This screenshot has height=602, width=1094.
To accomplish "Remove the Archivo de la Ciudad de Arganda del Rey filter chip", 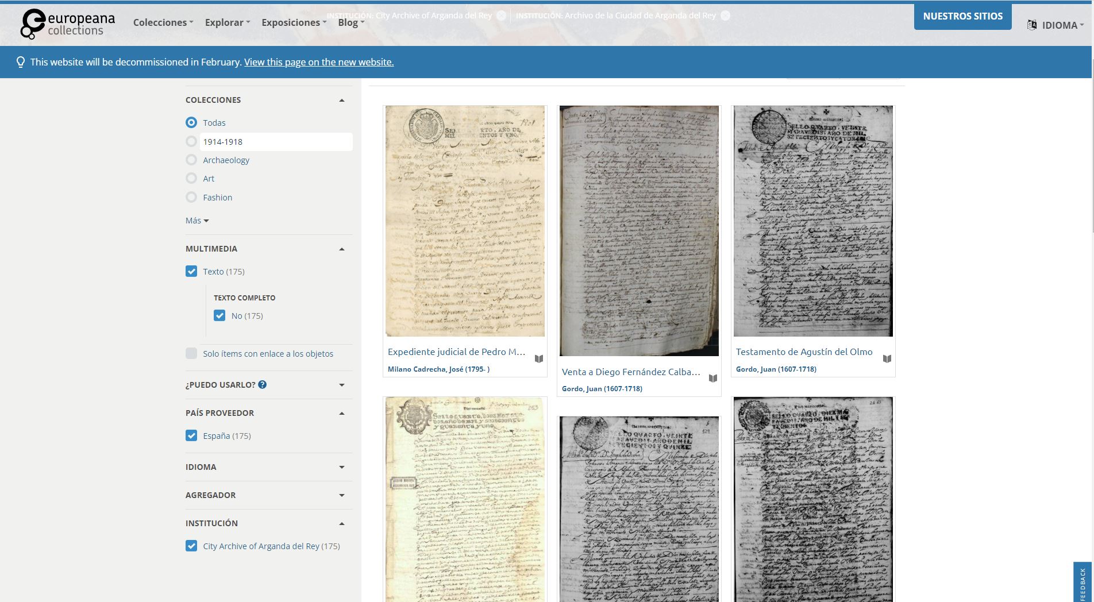I will (726, 16).
